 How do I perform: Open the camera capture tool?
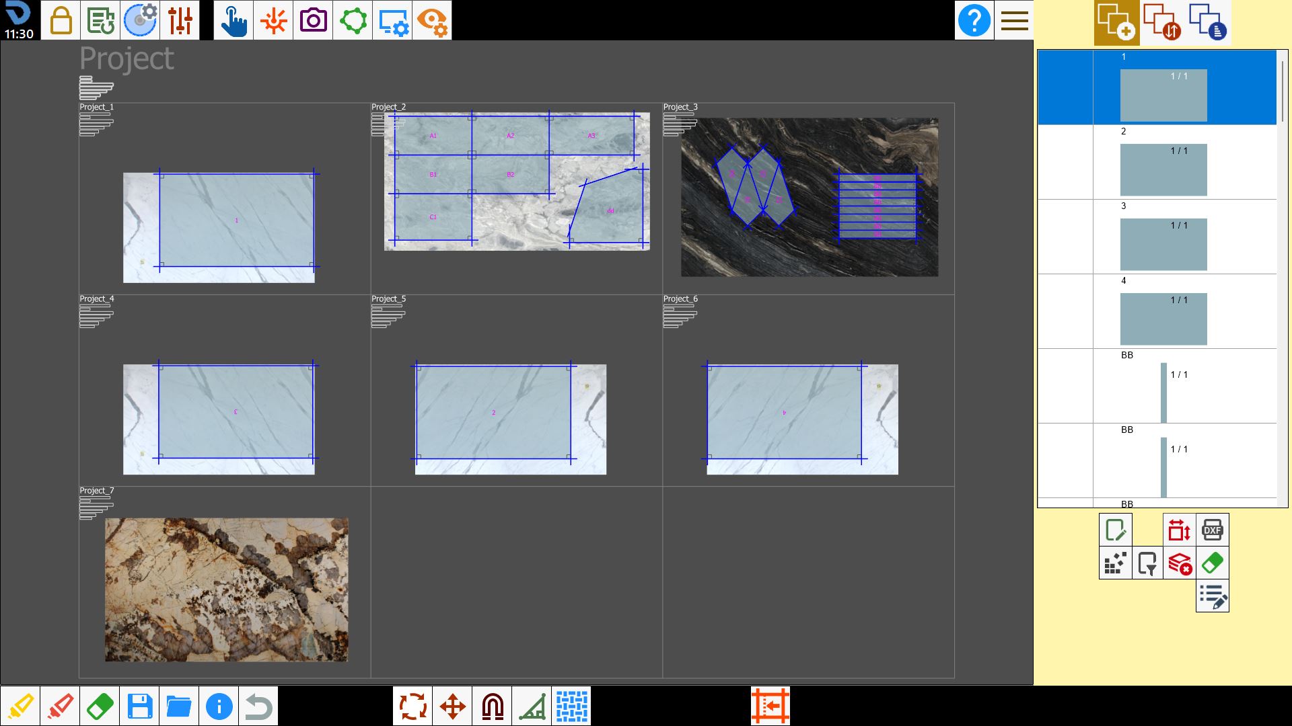313,20
